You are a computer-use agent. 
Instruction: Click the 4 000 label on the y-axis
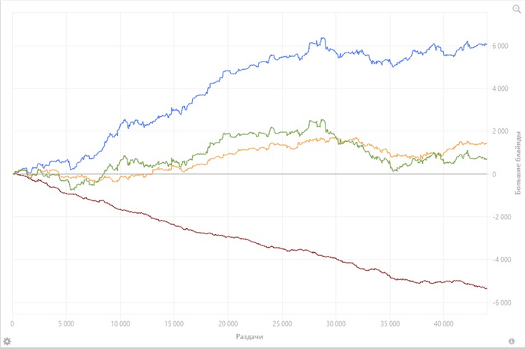click(500, 89)
